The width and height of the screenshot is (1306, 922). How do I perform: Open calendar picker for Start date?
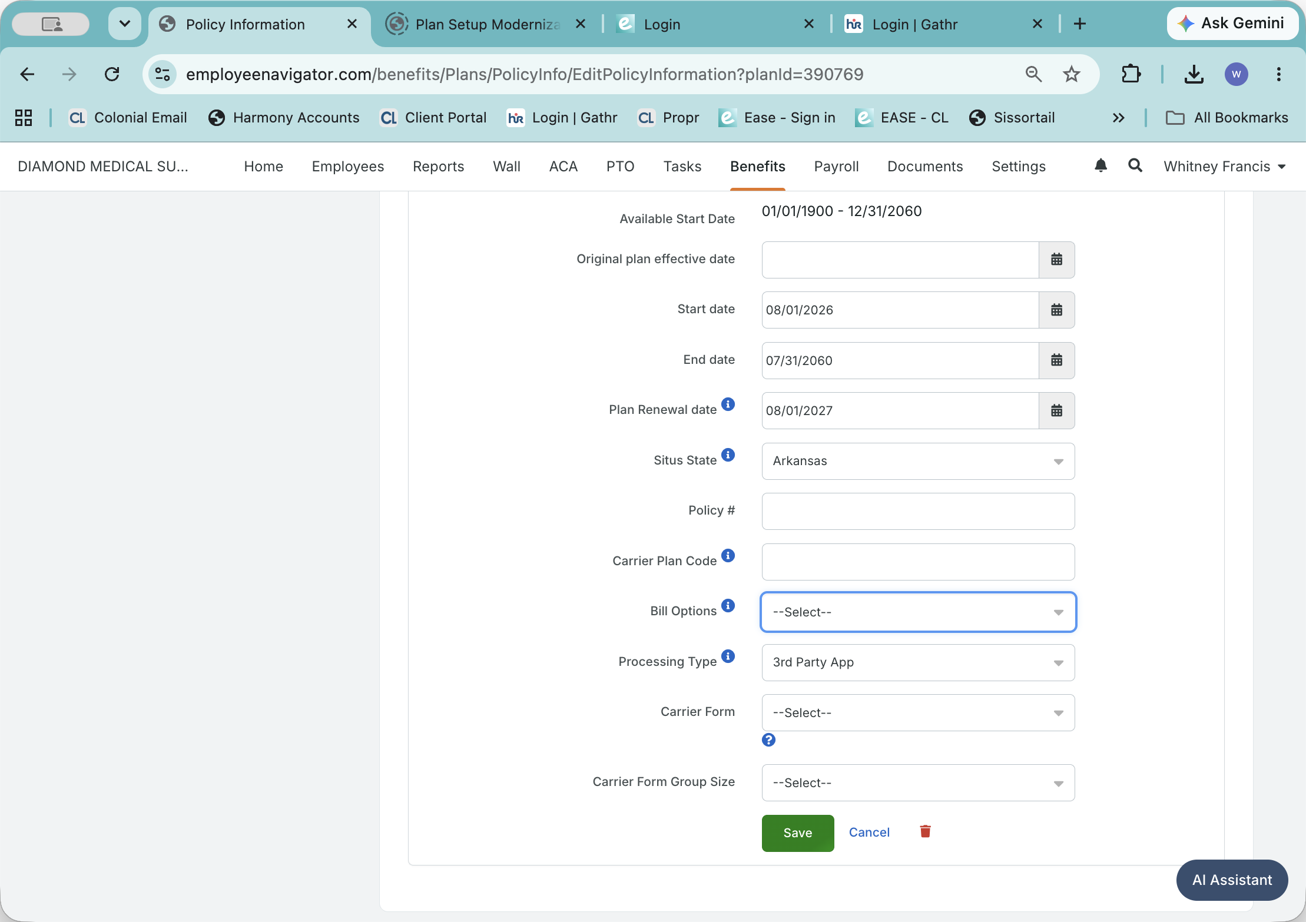tap(1056, 310)
